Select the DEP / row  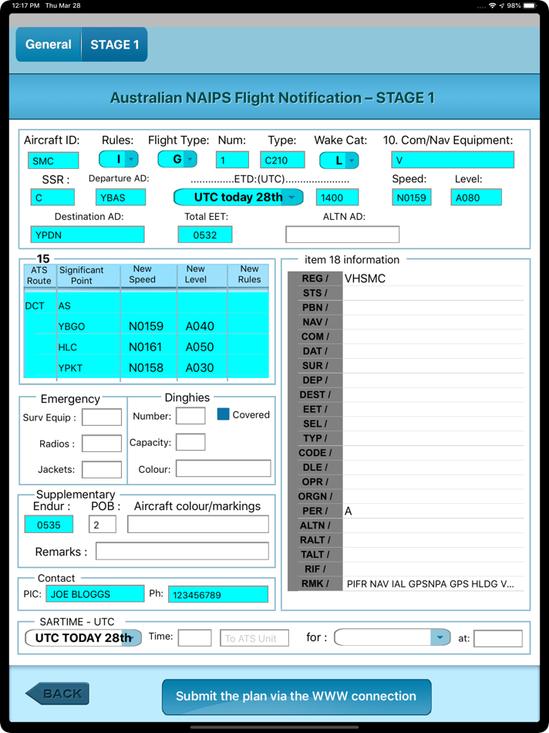(406, 380)
